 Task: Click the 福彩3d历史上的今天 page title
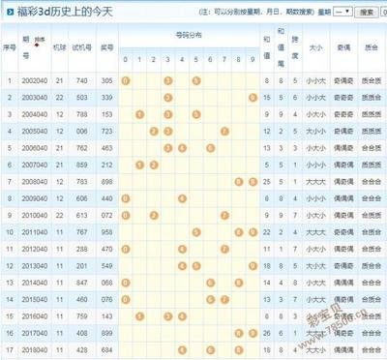click(65, 12)
